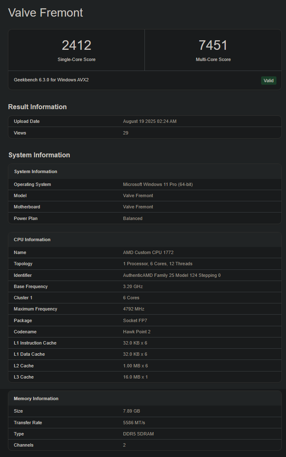Select the Valve Fremont page title

pyautogui.click(x=46, y=12)
